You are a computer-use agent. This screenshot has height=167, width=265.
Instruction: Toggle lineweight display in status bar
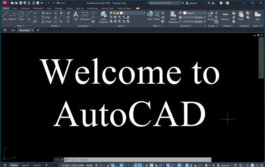147,165
